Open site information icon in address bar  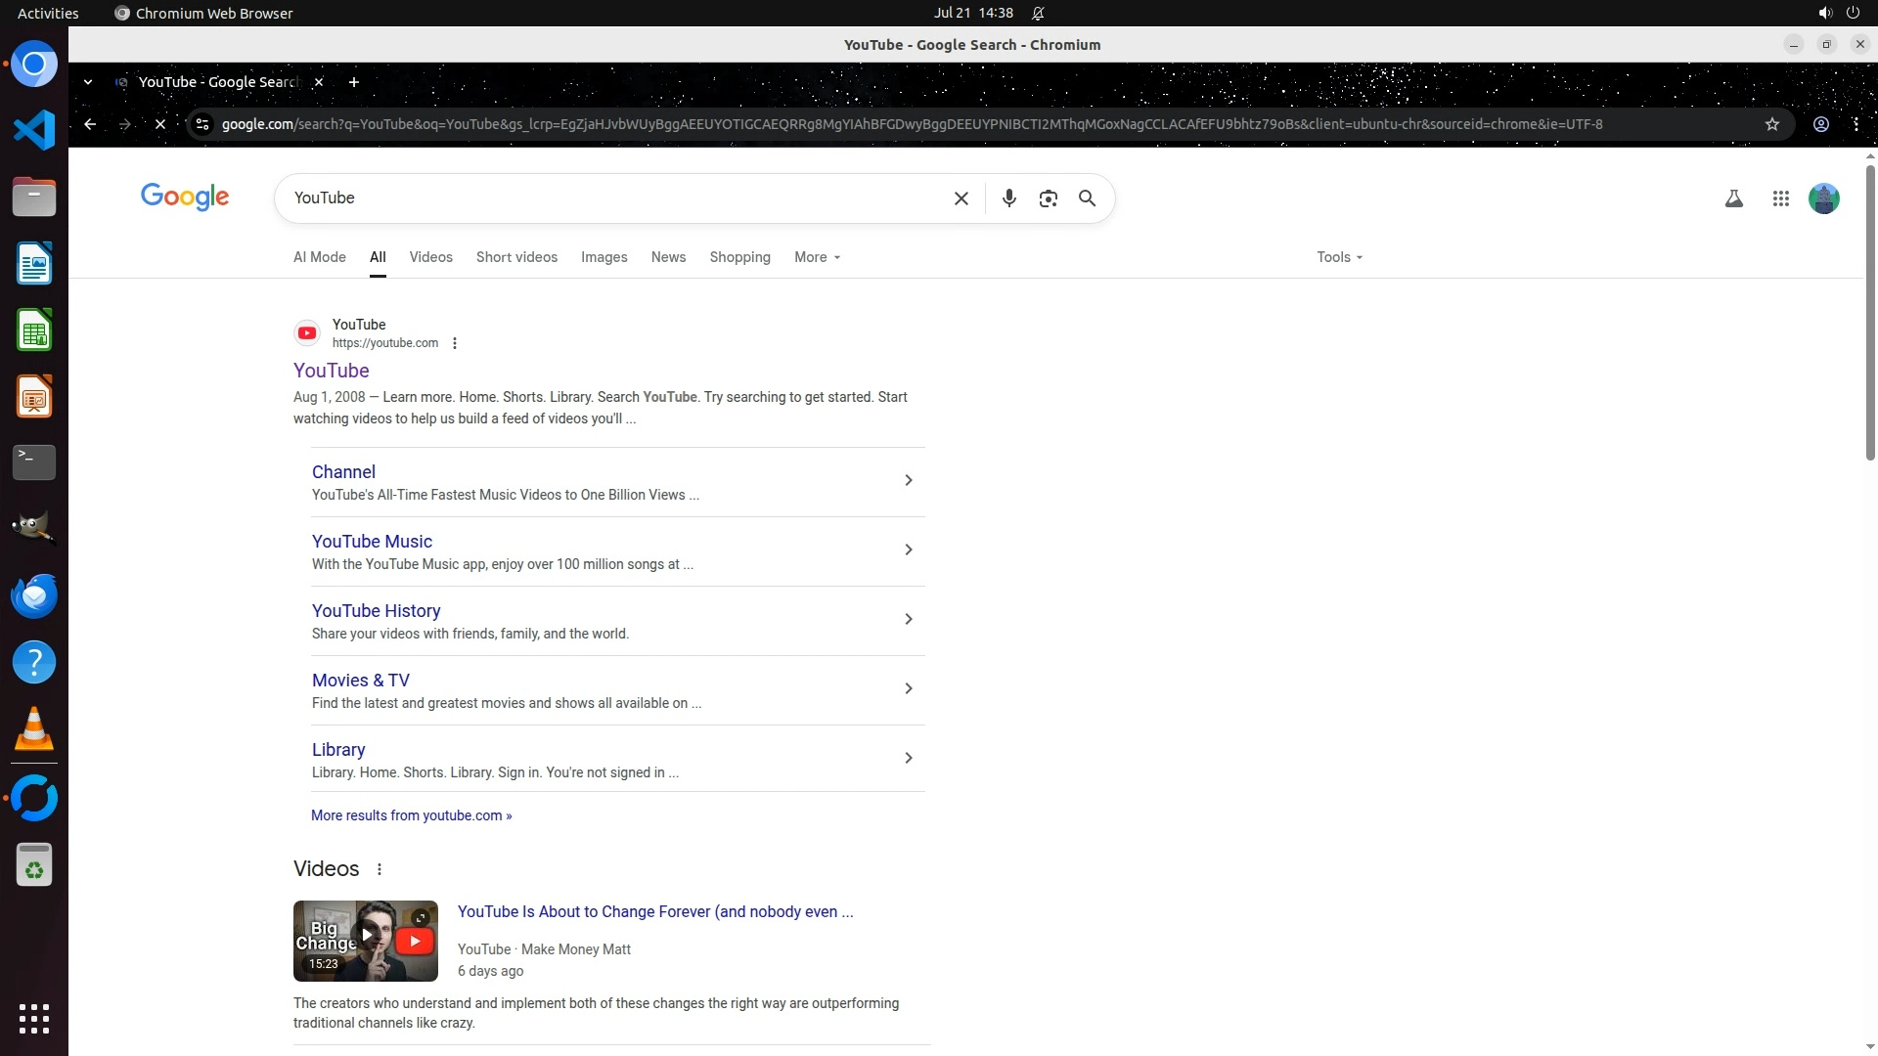tap(202, 124)
